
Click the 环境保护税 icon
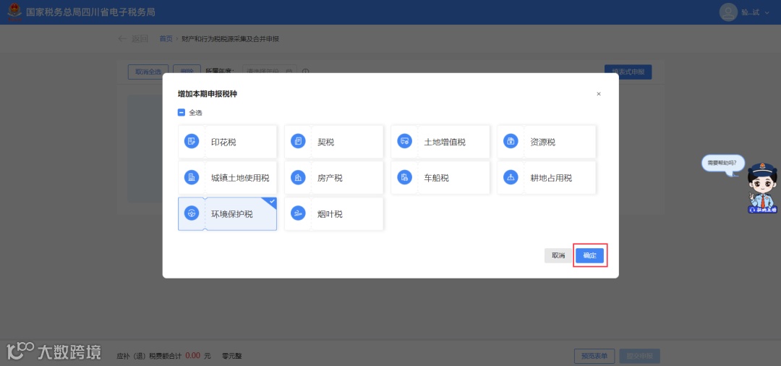click(192, 213)
